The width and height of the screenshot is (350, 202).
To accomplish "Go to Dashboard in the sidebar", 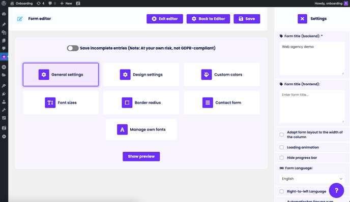I will (4, 14).
